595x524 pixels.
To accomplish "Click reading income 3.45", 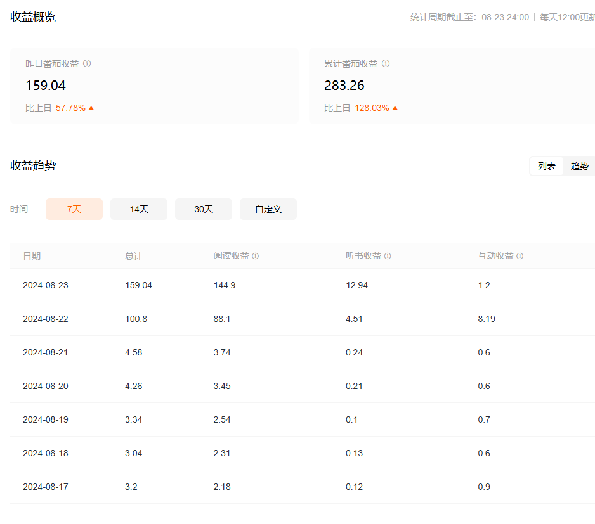I will [222, 387].
